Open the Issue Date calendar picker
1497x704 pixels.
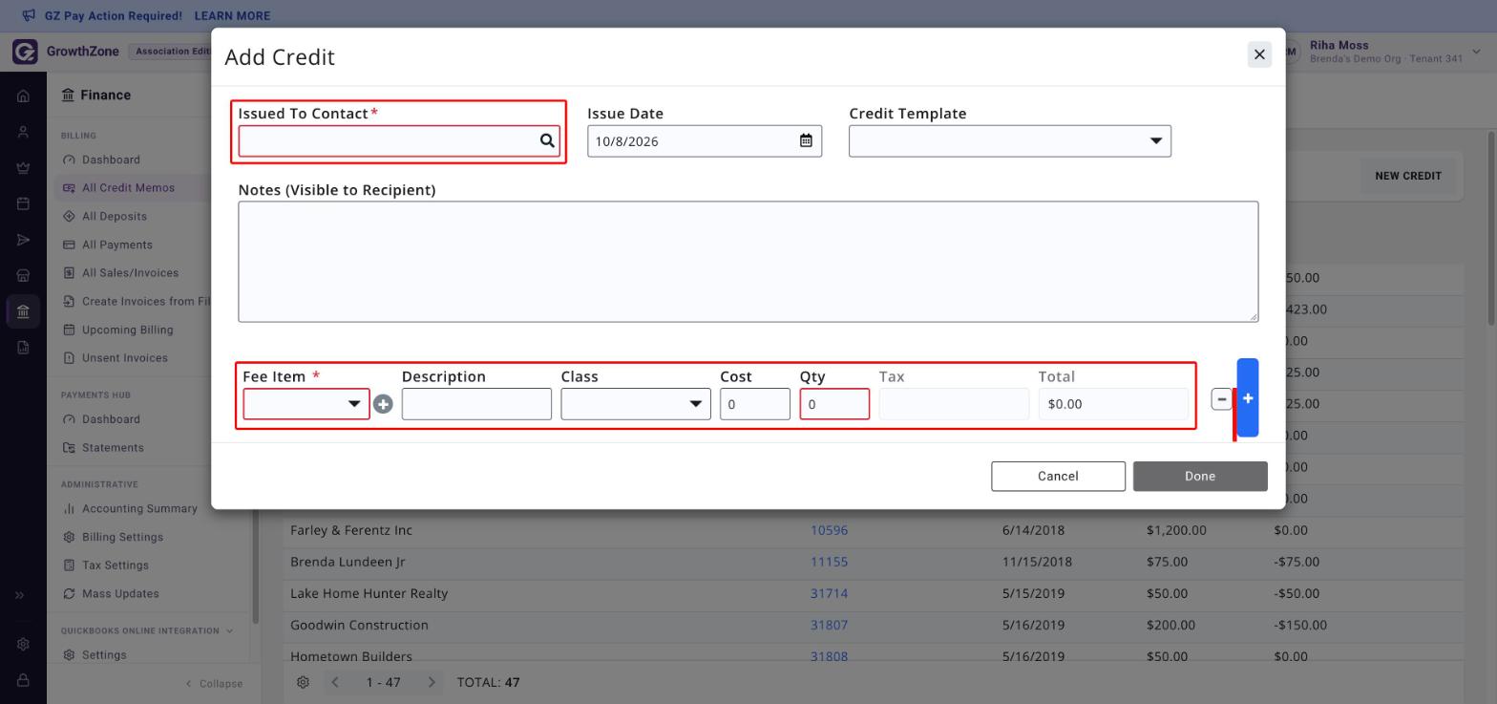coord(806,141)
